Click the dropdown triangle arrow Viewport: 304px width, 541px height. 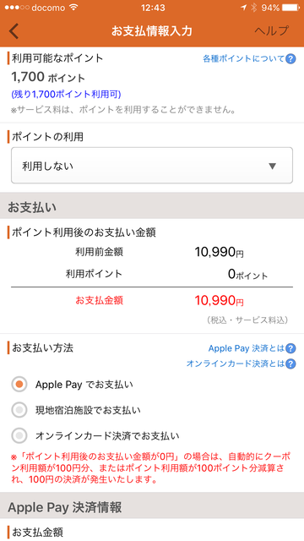click(272, 167)
